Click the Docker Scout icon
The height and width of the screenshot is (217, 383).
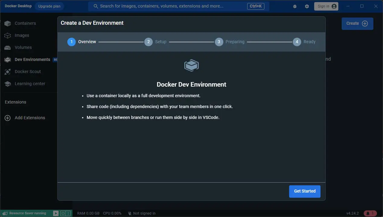coord(8,72)
